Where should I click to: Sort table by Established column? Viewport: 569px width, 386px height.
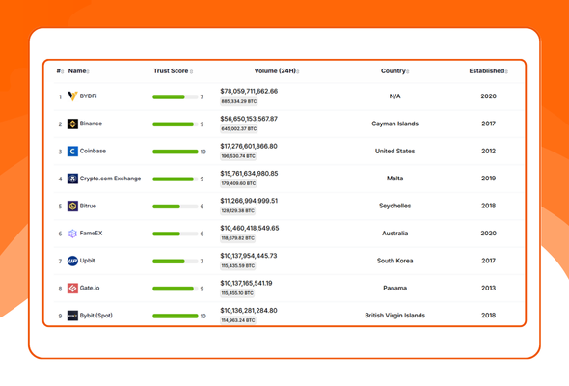(x=488, y=70)
